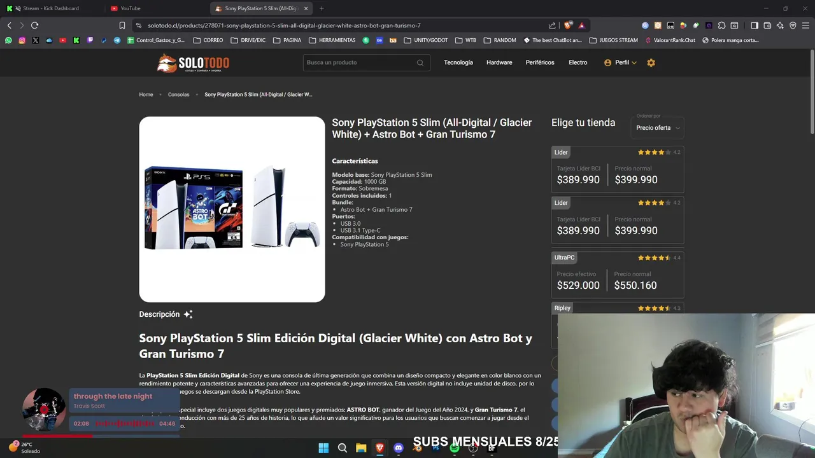
Task: Open the YouTube bookmark icon in bookmarks bar
Action: click(62, 40)
